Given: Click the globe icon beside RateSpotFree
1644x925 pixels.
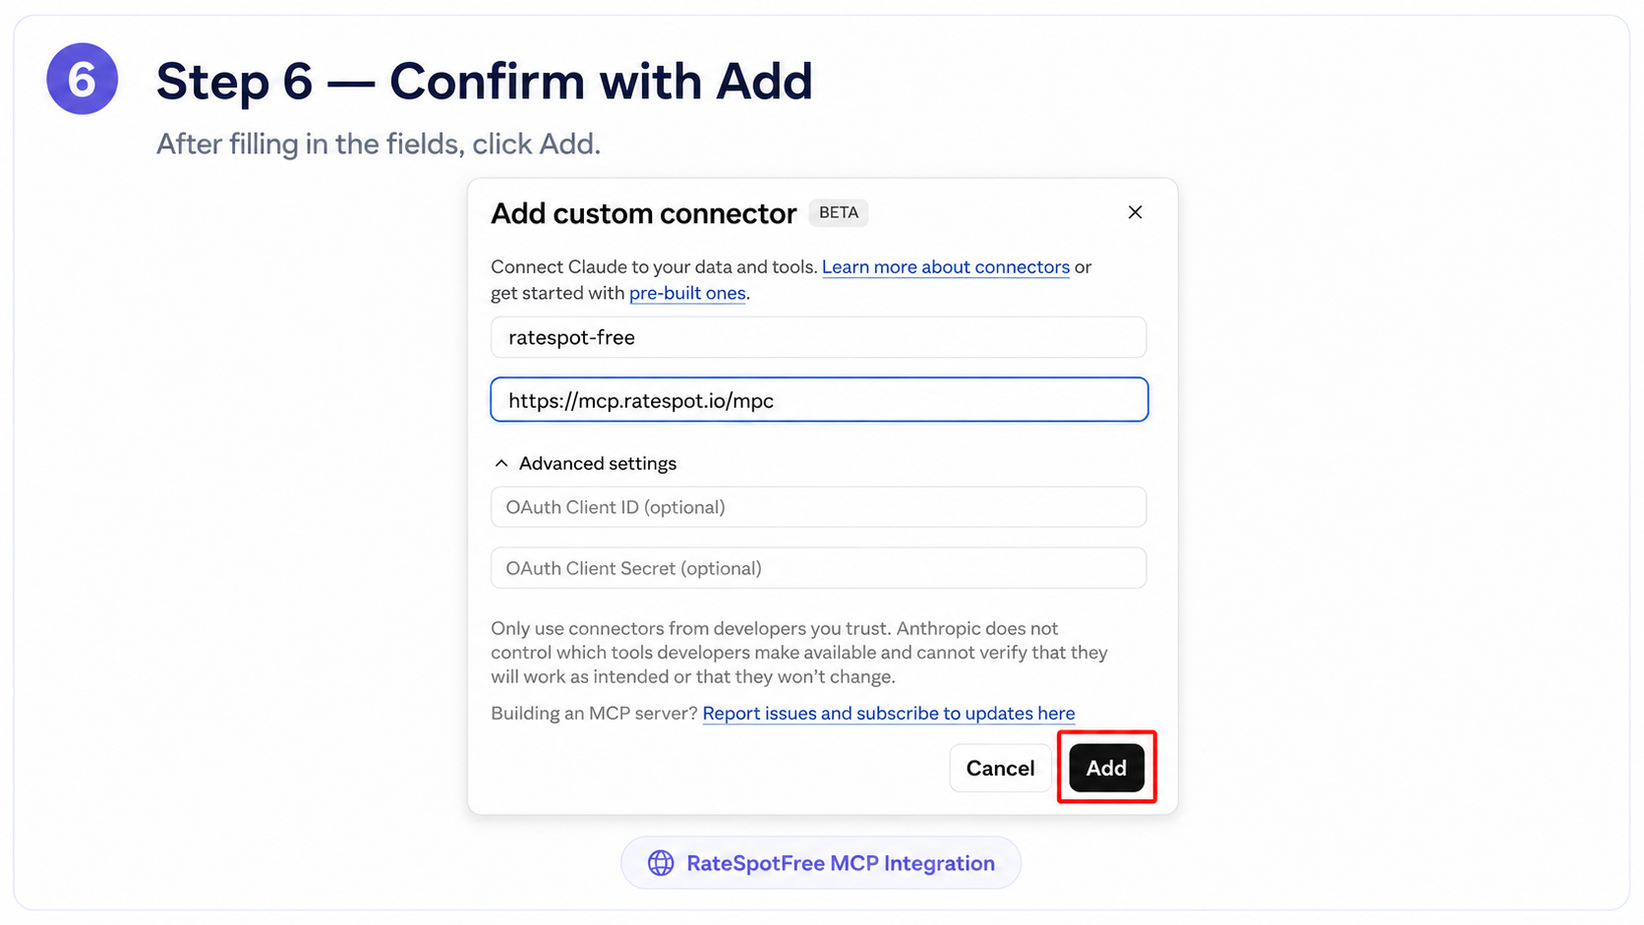Looking at the screenshot, I should coord(661,863).
